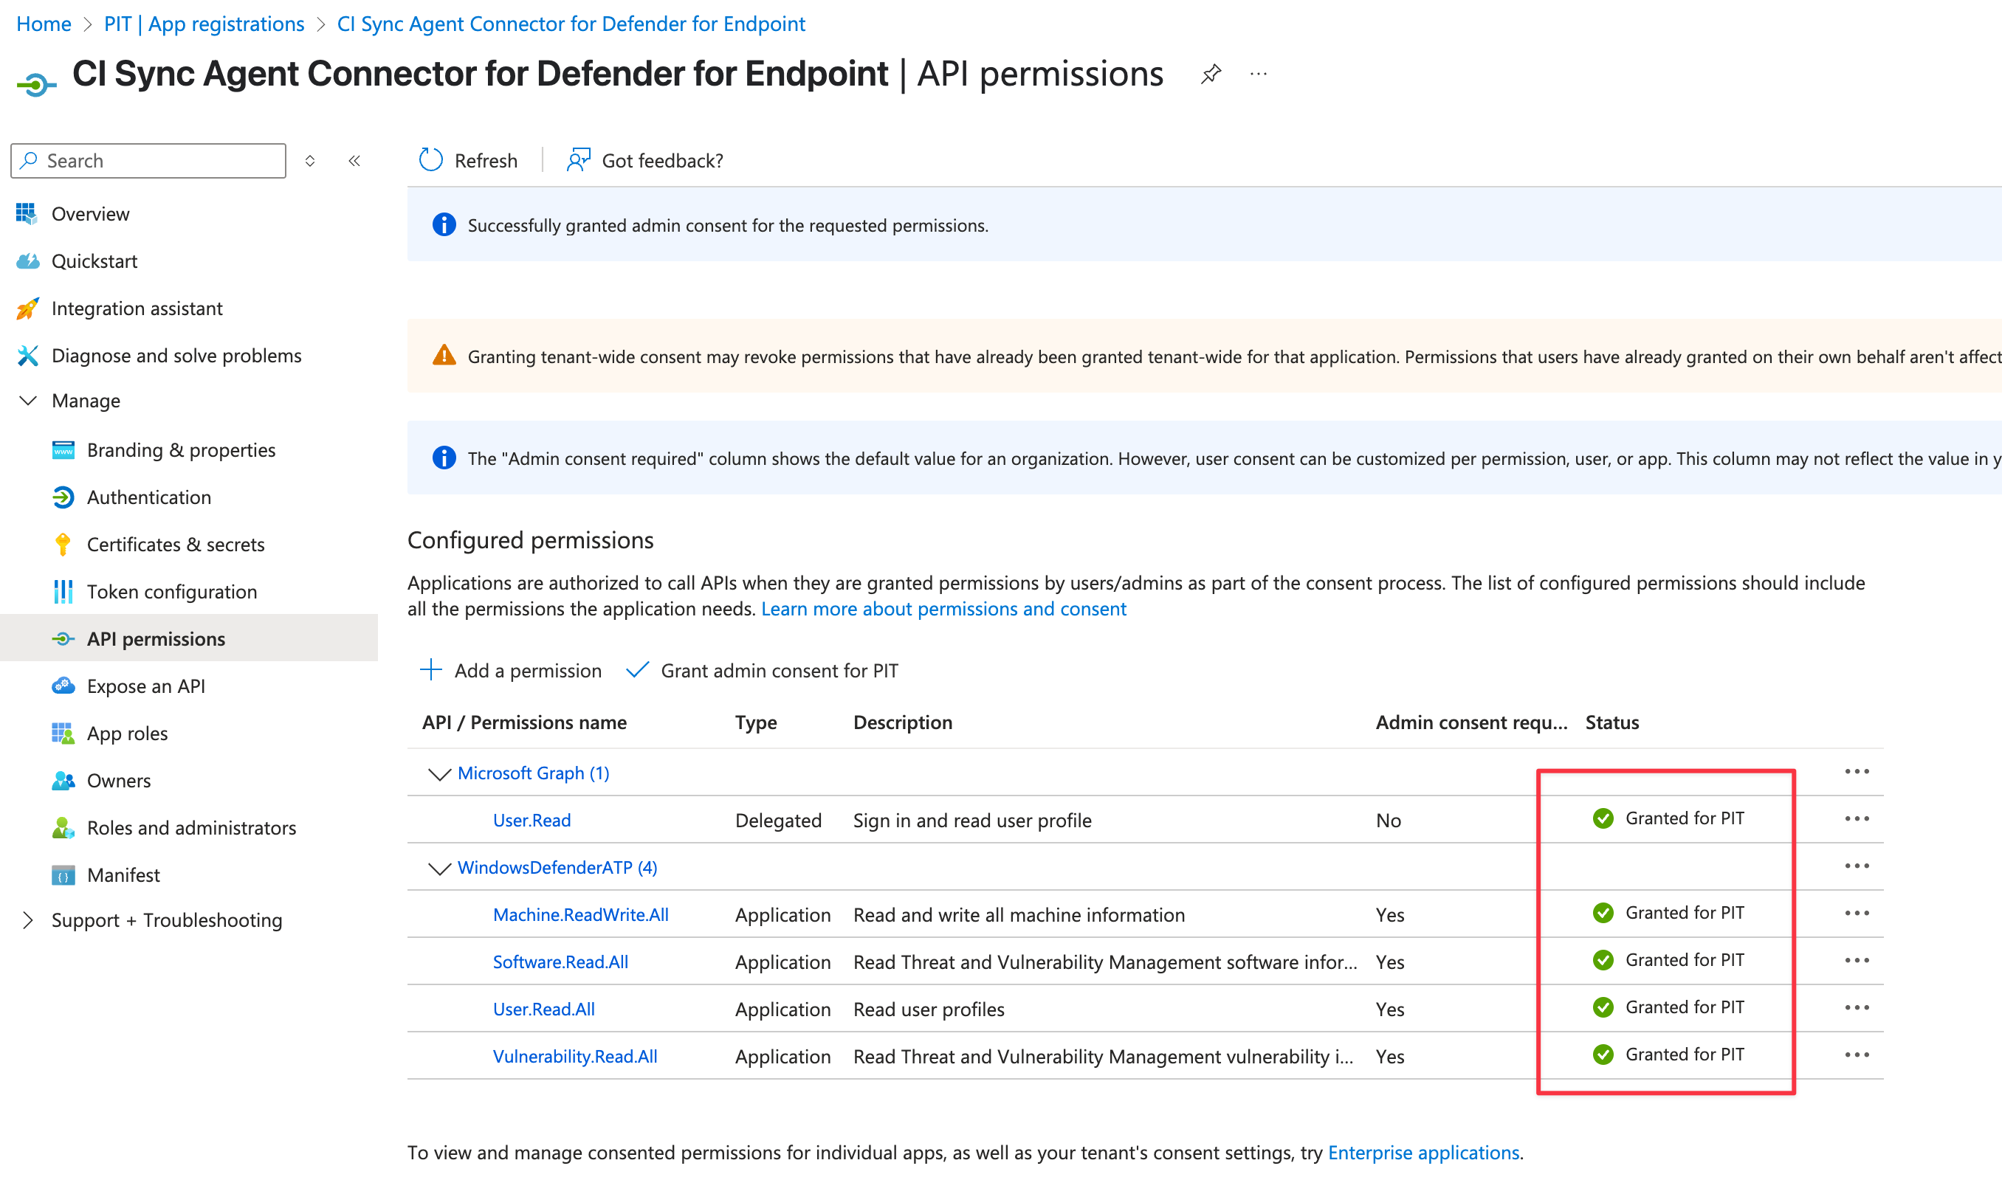Screen dimensions: 2002x1194
Task: Open the more options ellipsis beside the page title
Action: pos(1259,75)
